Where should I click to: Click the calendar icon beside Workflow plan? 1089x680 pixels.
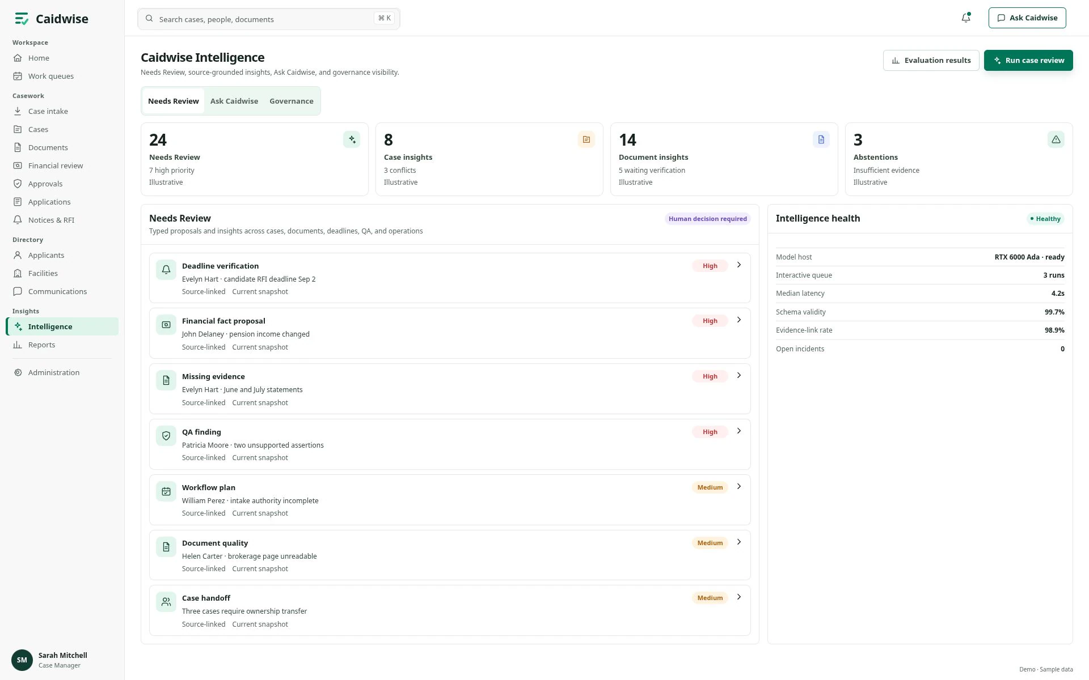pyautogui.click(x=166, y=491)
